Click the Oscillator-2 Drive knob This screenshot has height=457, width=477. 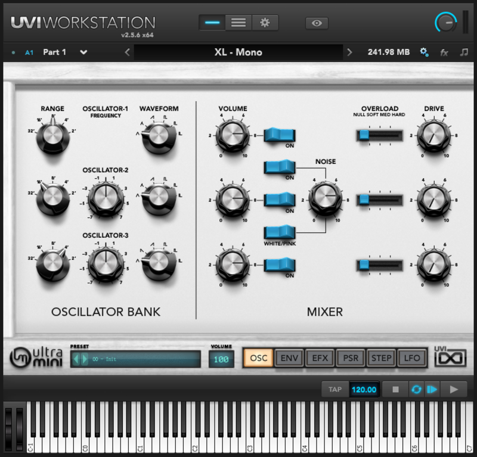point(434,200)
